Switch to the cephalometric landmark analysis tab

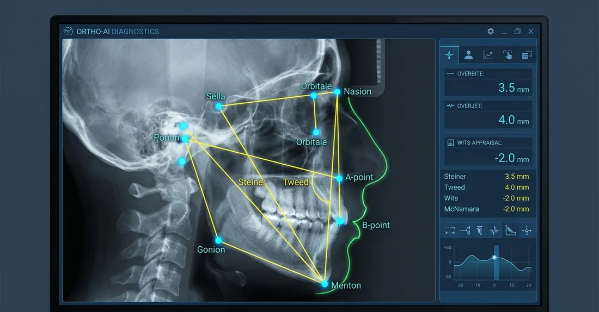tap(449, 55)
